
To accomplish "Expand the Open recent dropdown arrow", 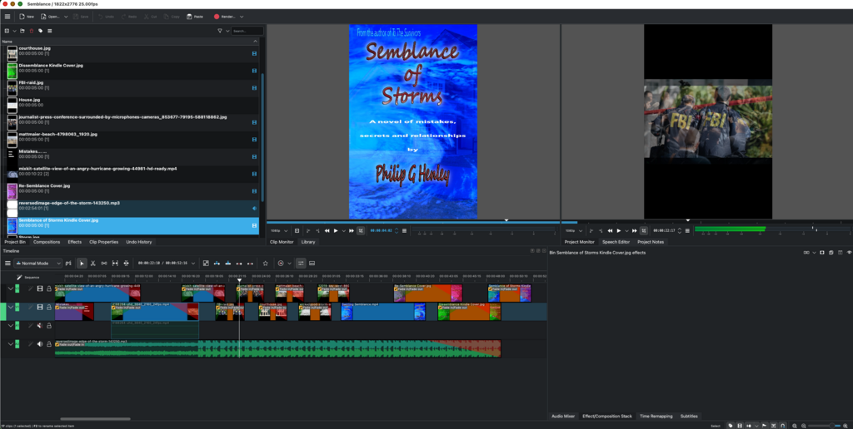I will (66, 17).
